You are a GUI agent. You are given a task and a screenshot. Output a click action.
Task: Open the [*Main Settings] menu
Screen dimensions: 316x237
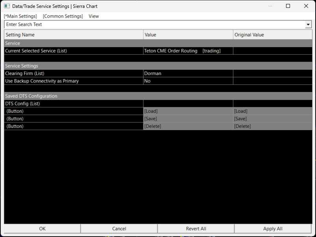tap(20, 16)
